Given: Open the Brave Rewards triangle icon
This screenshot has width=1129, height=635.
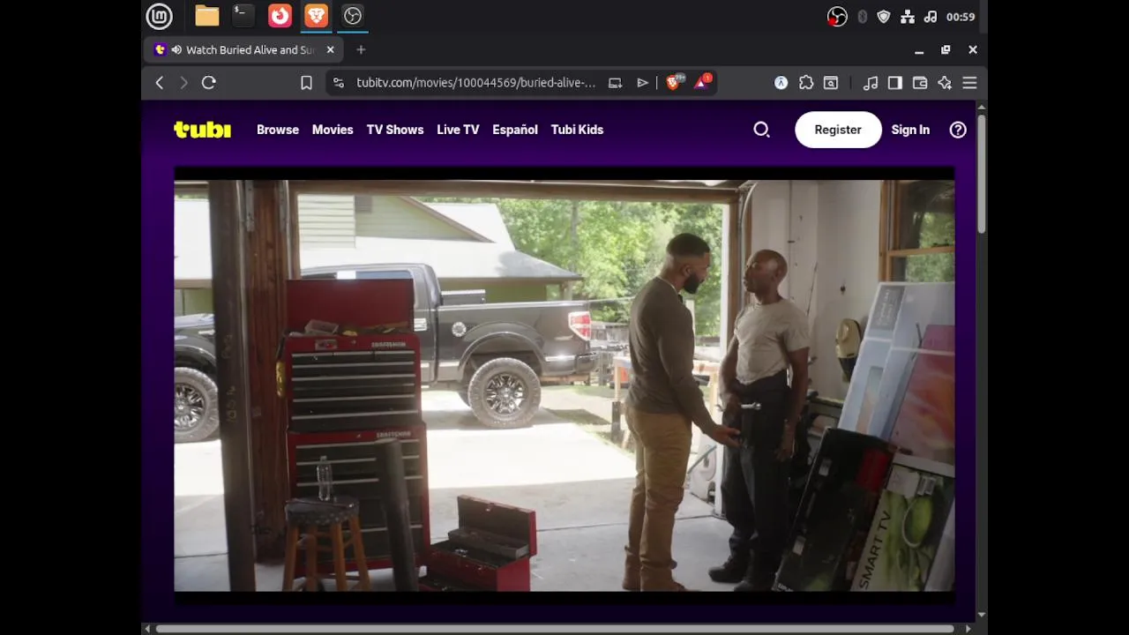Looking at the screenshot, I should (x=703, y=82).
